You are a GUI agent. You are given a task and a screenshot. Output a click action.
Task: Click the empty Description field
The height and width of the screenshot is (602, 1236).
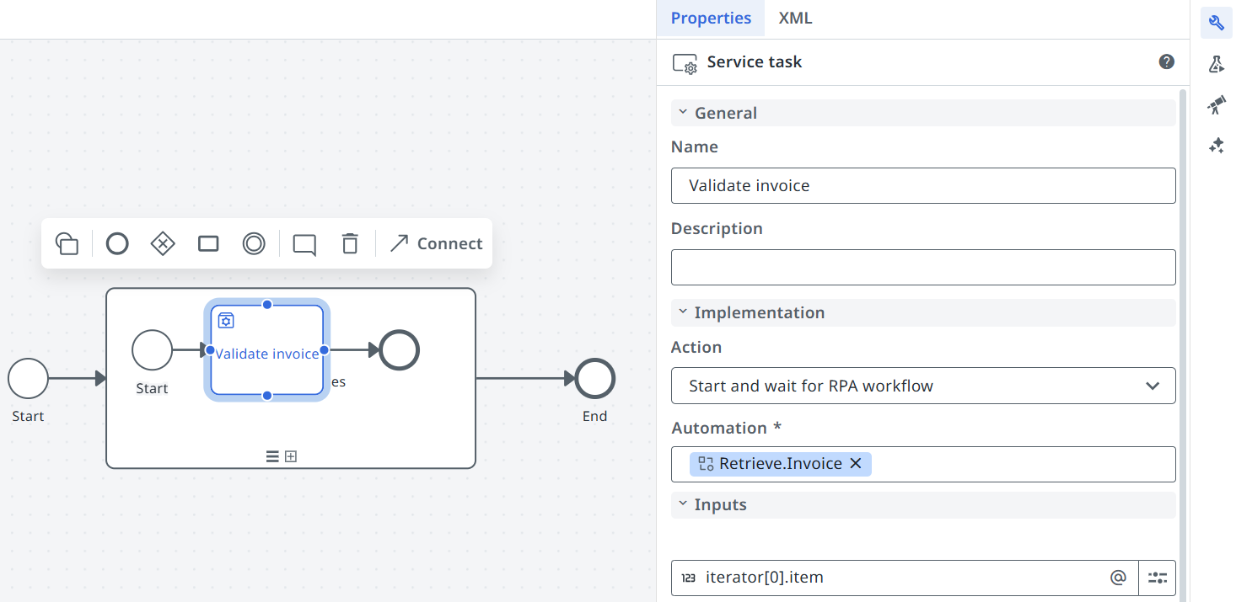point(923,267)
